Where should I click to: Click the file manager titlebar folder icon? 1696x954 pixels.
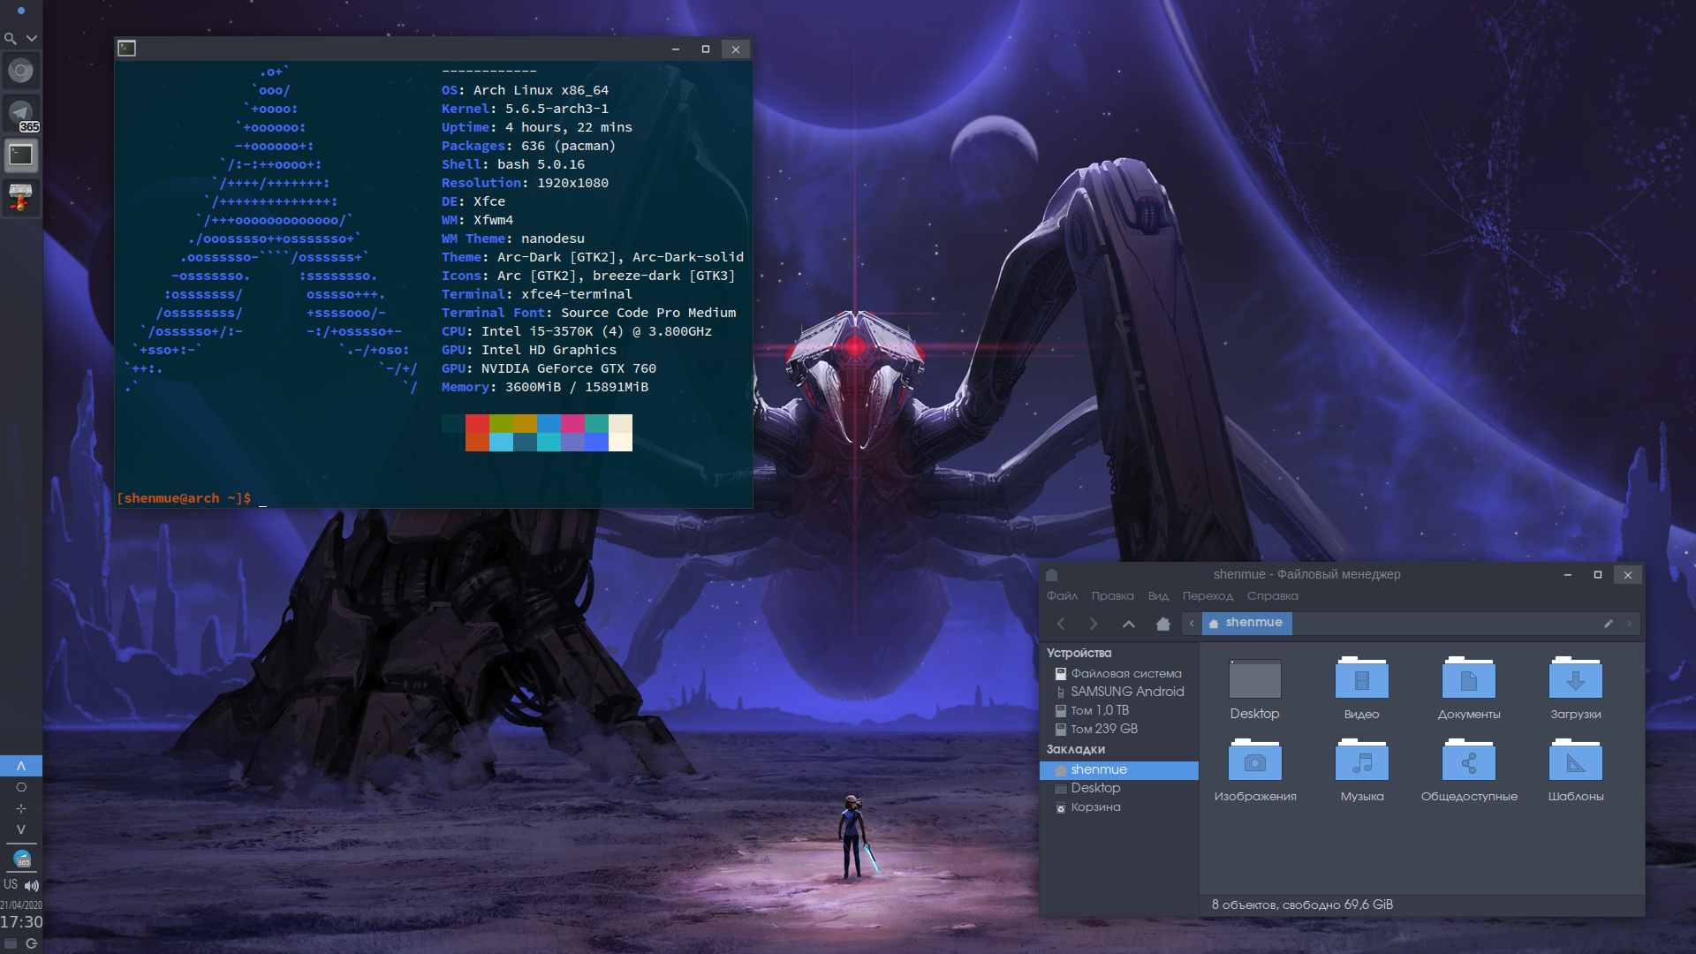[x=1052, y=575]
